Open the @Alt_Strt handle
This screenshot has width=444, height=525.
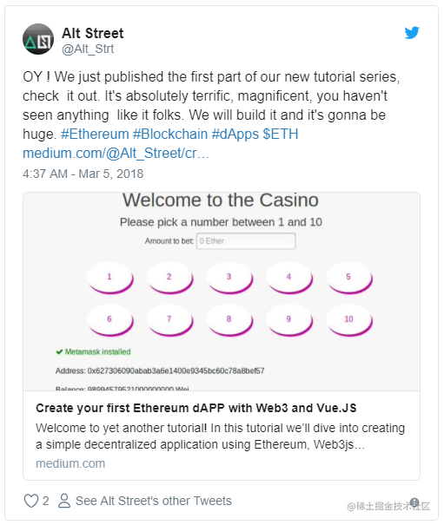pyautogui.click(x=88, y=49)
